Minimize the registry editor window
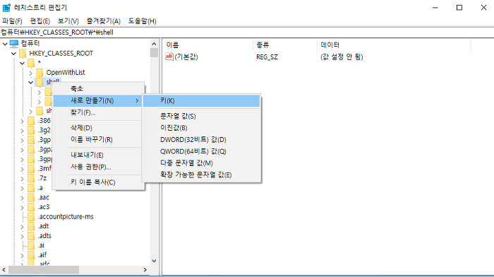Image resolution: width=494 pixels, height=277 pixels. pyautogui.click(x=435, y=8)
